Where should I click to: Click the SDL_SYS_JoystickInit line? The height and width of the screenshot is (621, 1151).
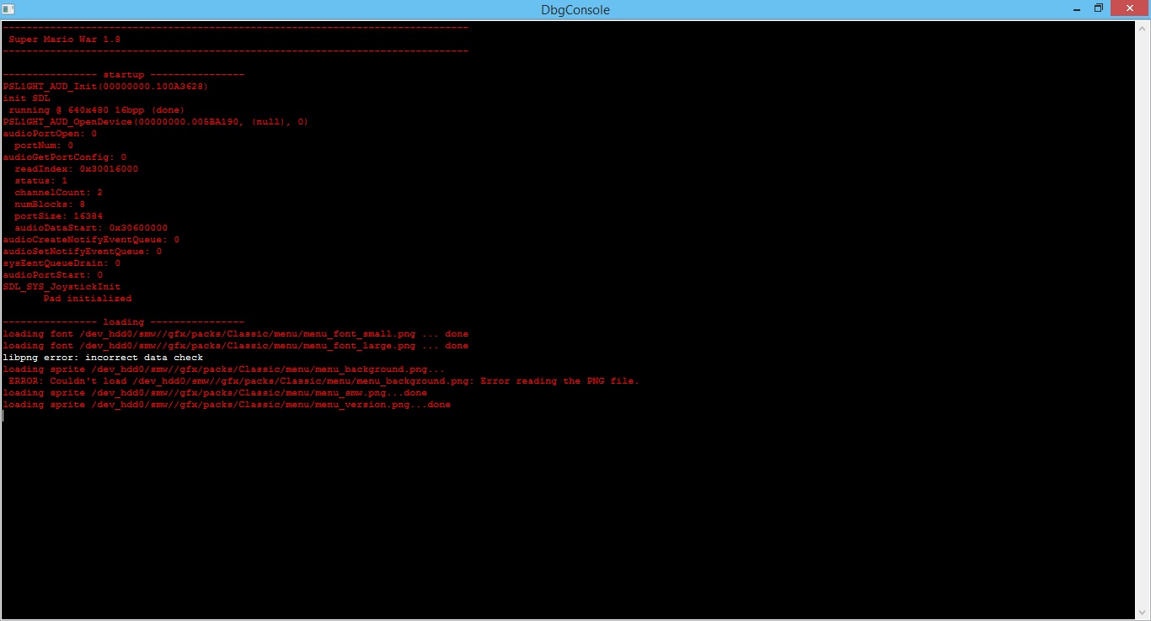point(62,287)
